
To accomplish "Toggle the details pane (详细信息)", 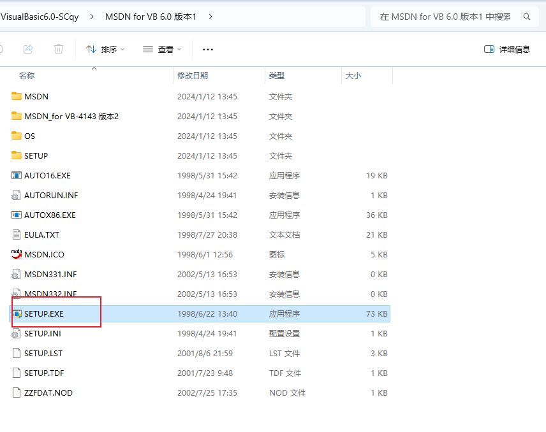I will (507, 50).
